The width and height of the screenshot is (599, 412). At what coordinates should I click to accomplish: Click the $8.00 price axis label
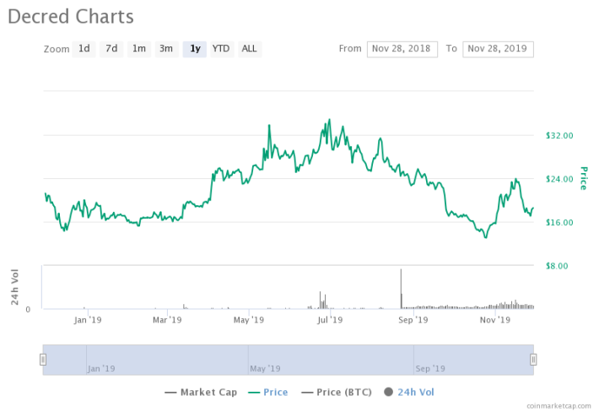(557, 266)
